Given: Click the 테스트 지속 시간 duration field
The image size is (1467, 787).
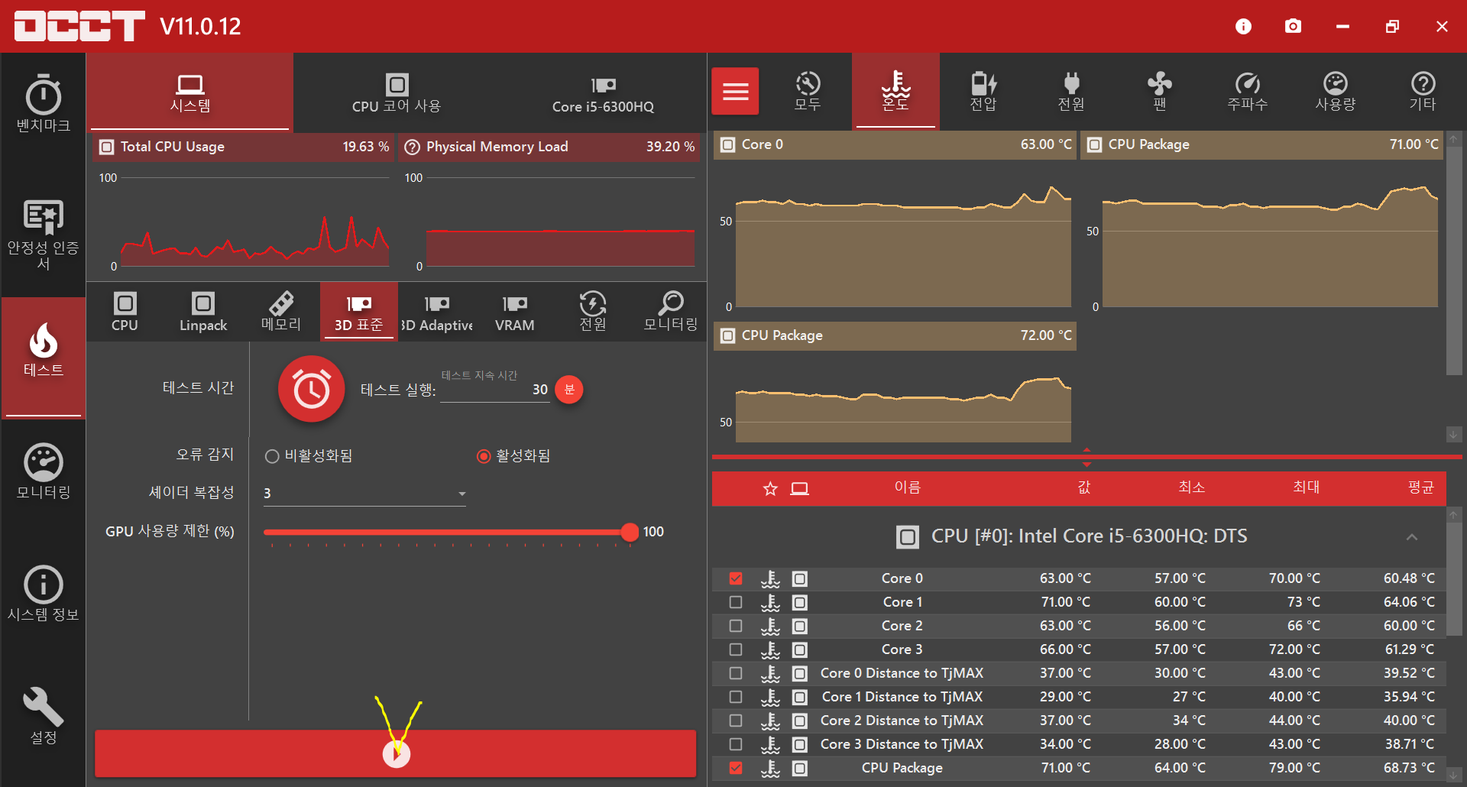Looking at the screenshot, I should click(495, 390).
